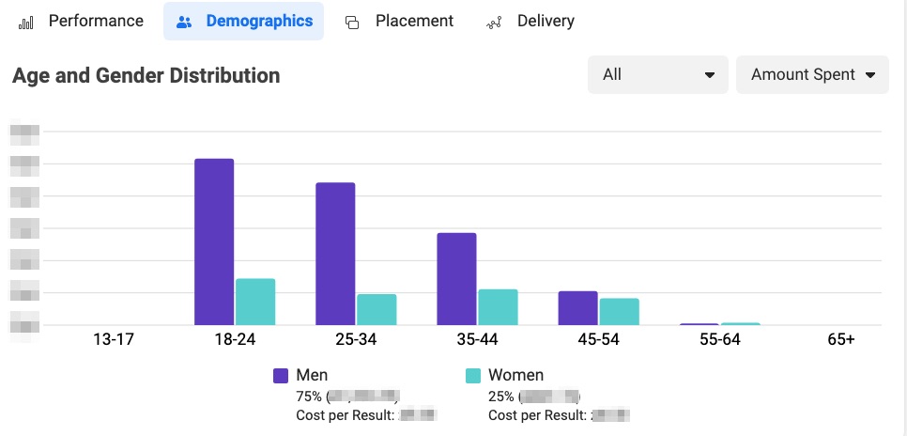Image resolution: width=907 pixels, height=436 pixels.
Task: Click the Men bar for 35-44
Action: pyautogui.click(x=456, y=279)
